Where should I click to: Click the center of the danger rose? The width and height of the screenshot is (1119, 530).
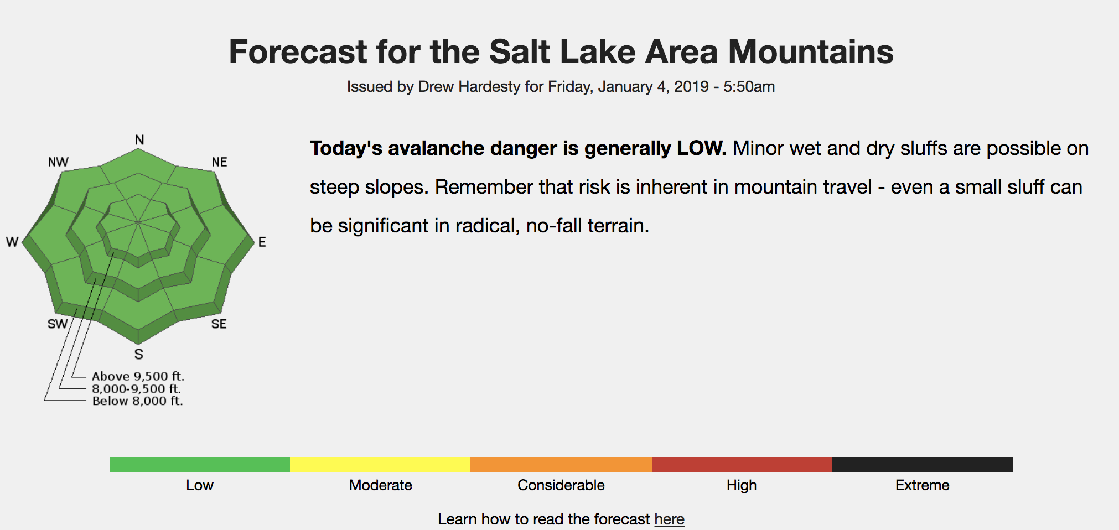138,222
